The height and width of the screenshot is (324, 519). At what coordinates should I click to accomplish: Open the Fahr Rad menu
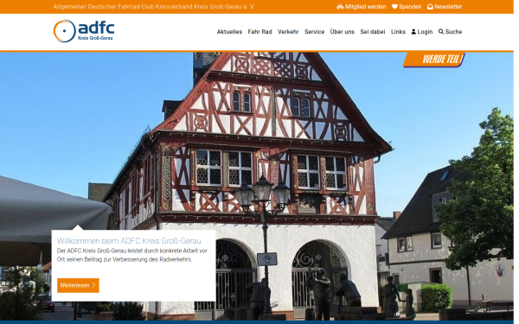(259, 32)
